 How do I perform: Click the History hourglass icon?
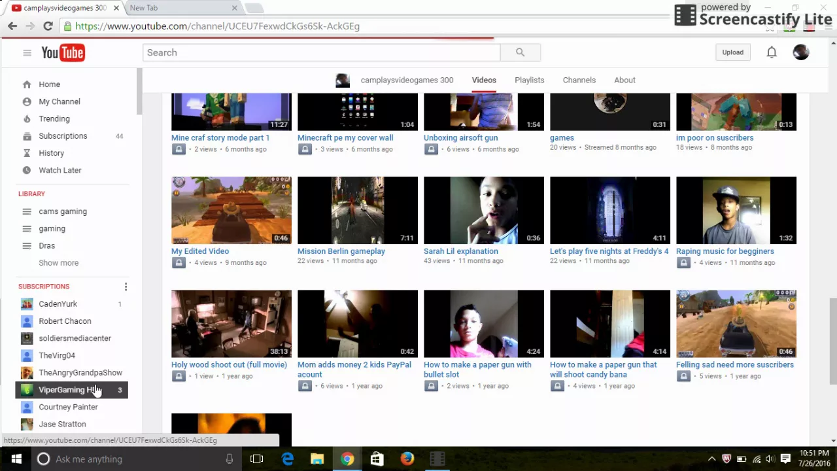click(27, 153)
